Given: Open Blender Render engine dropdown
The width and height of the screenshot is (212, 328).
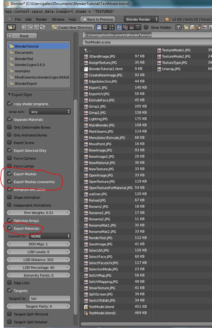Looking at the screenshot, I should point(141,19).
